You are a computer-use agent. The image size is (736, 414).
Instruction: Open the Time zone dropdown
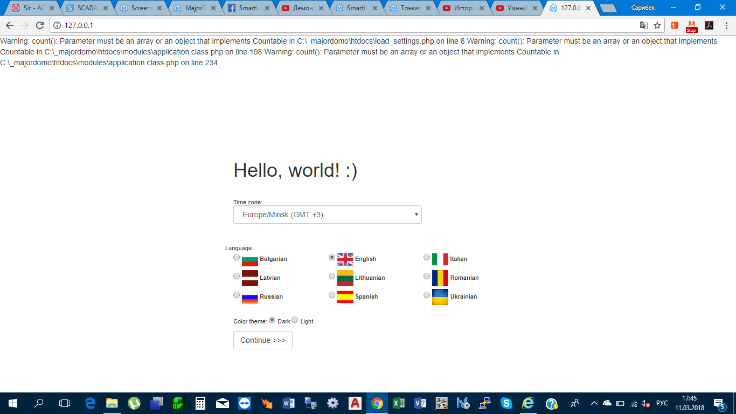[327, 215]
